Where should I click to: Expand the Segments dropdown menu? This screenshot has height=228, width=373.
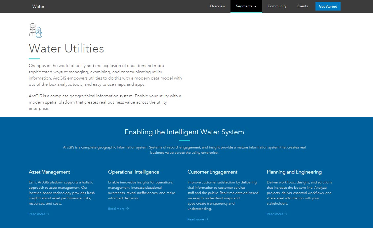(x=246, y=6)
